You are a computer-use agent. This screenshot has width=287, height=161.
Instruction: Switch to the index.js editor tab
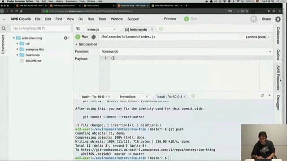[x=93, y=30]
